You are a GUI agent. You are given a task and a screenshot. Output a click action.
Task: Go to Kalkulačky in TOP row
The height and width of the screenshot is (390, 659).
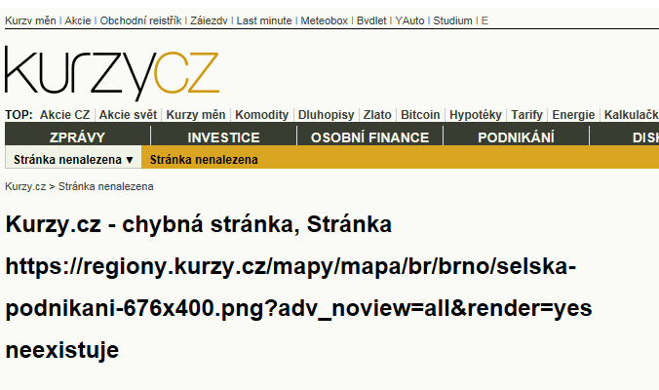click(x=632, y=115)
